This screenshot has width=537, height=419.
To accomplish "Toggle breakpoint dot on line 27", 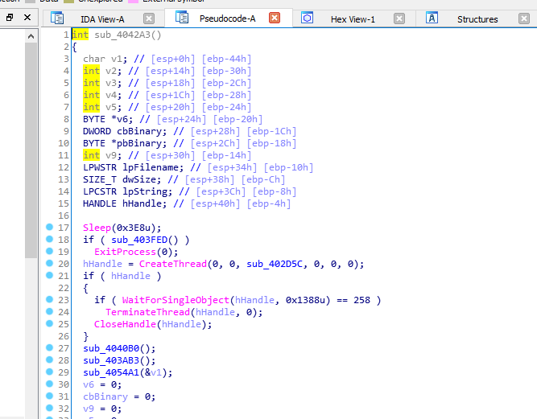I will point(49,347).
